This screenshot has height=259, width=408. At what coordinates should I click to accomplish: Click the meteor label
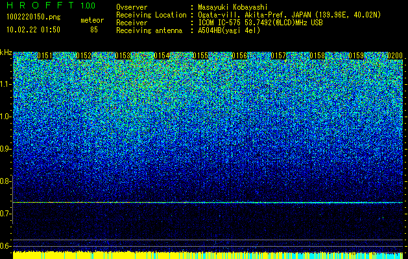[x=92, y=20]
